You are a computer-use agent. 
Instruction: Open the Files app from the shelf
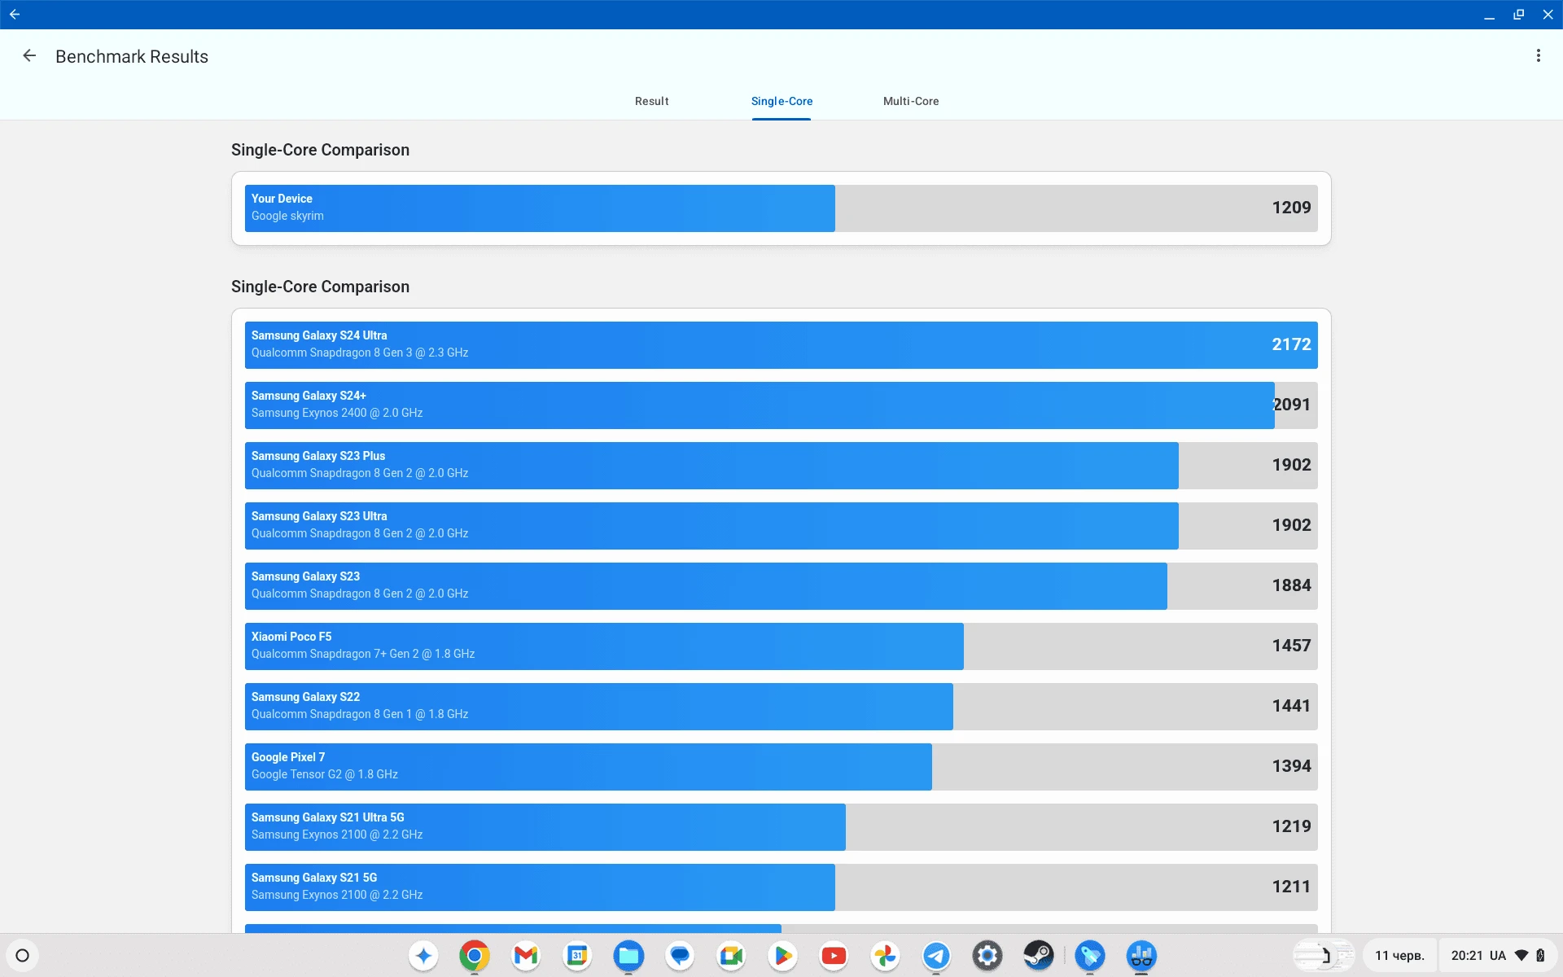point(628,956)
